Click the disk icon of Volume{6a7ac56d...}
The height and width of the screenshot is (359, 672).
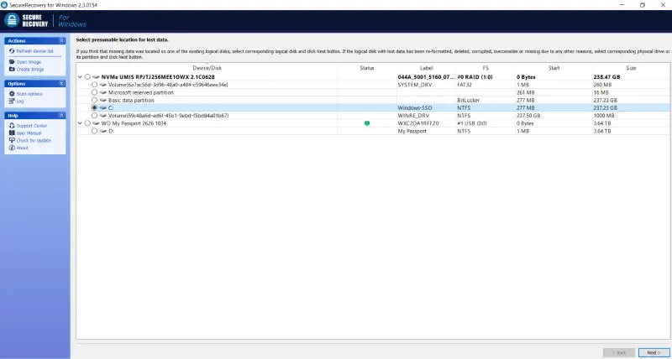[x=102, y=85]
